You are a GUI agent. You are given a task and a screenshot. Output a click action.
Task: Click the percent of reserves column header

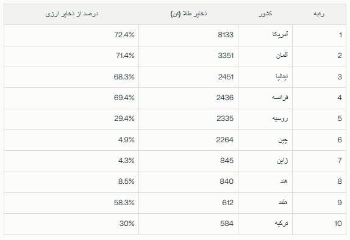(x=71, y=14)
